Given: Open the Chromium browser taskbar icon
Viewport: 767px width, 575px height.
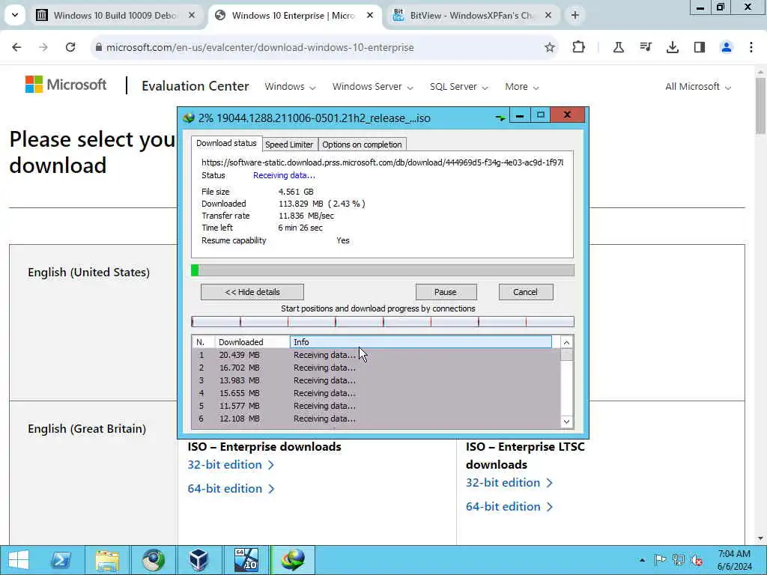Looking at the screenshot, I should (153, 560).
